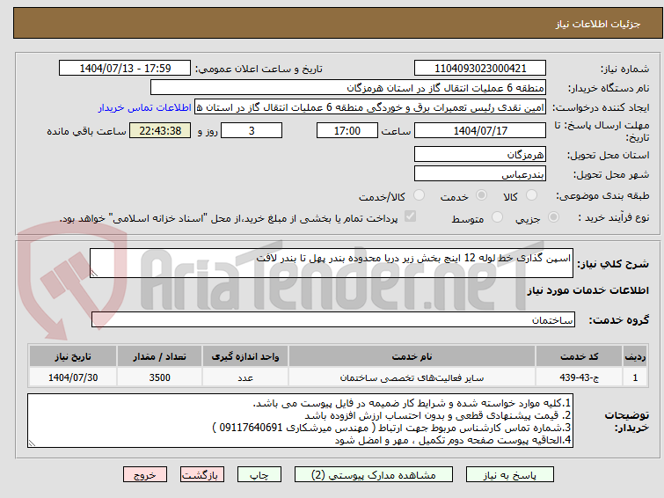
Task: Click service code cell ج-43-439
Action: click(579, 377)
